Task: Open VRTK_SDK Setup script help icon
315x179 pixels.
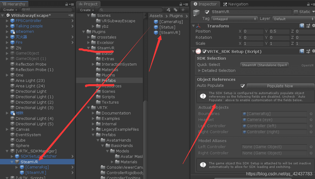Action: [301, 51]
